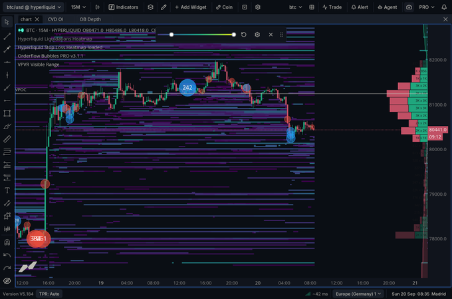The image size is (452, 299).
Task: Click the right handle of heatmap slider
Action: tap(234, 35)
